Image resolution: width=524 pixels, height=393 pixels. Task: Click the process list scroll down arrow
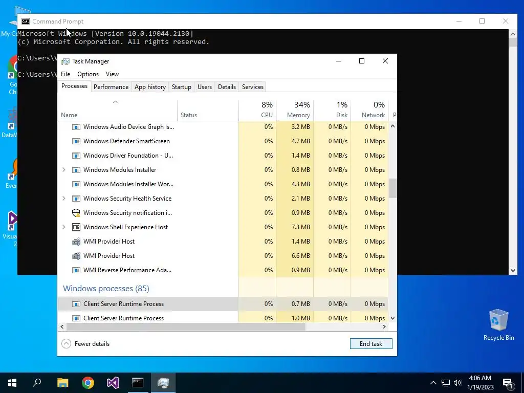pyautogui.click(x=392, y=318)
